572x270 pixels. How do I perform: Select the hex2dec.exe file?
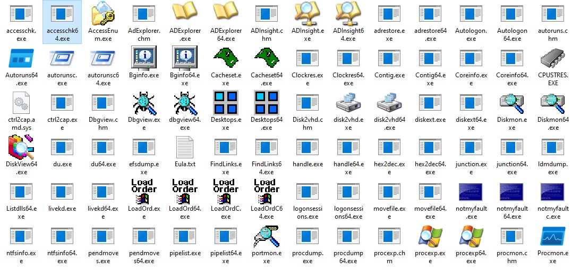[389, 156]
